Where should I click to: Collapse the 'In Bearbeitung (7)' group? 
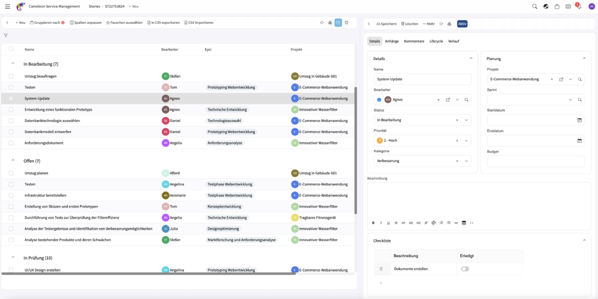point(13,64)
